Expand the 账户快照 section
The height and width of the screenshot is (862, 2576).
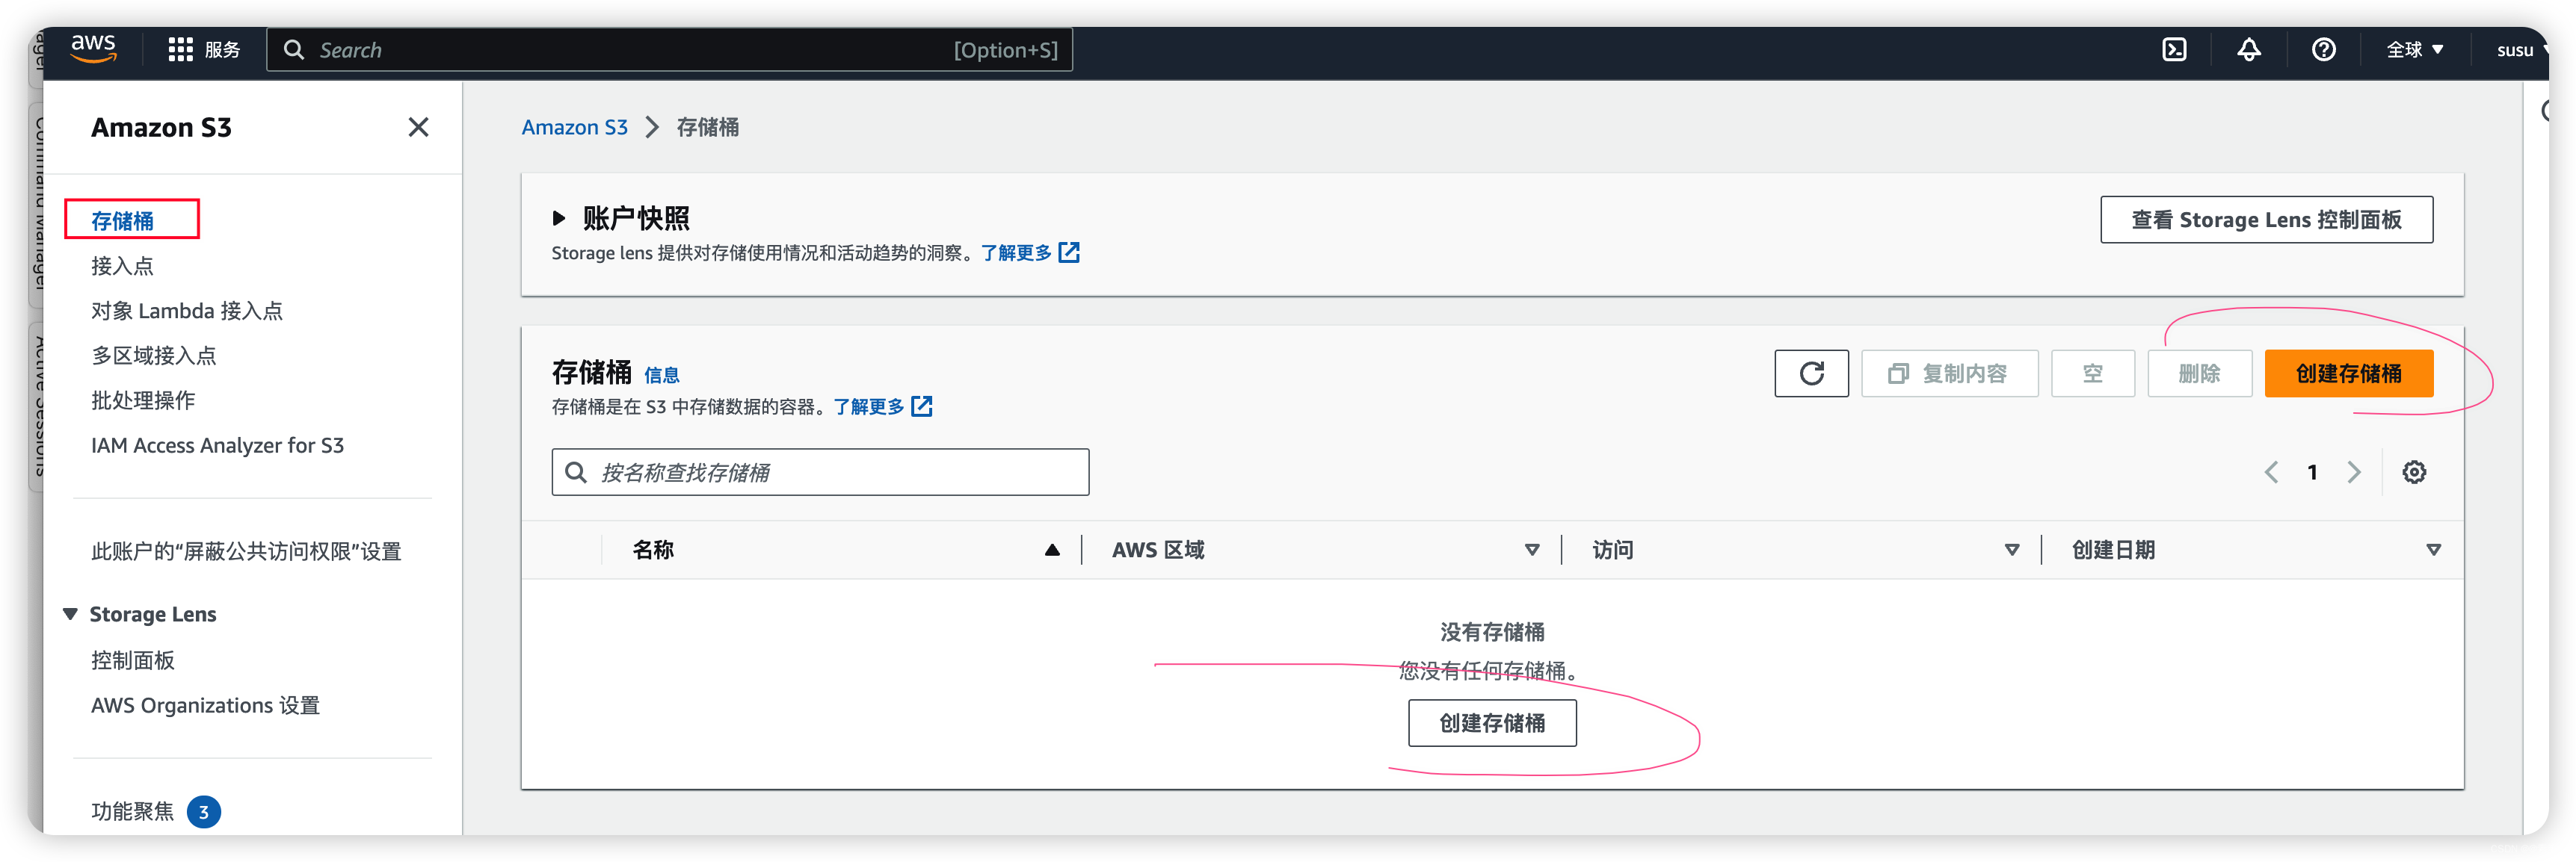pos(559,218)
